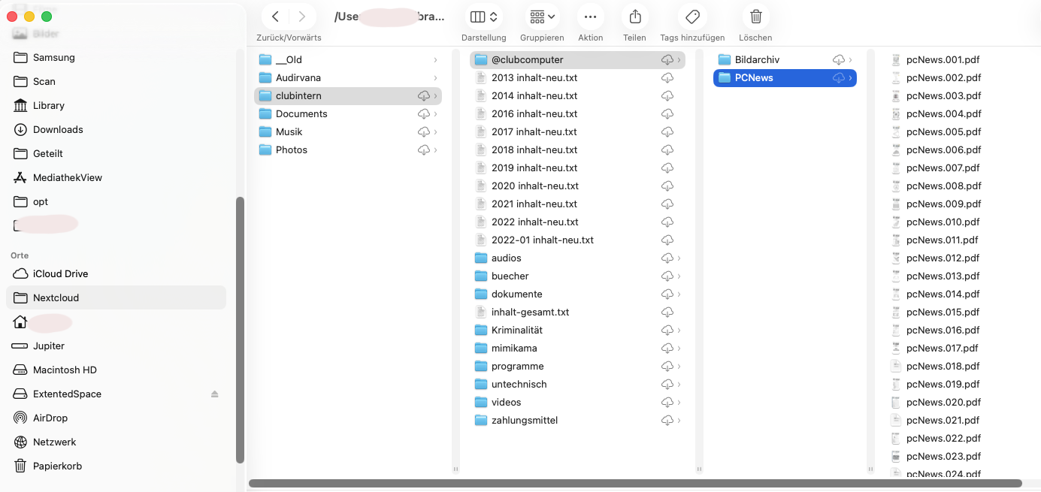This screenshot has height=492, width=1041.
Task: Click cloud download icon next to clubintern
Action: coord(424,96)
